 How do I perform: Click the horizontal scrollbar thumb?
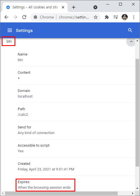point(61,193)
